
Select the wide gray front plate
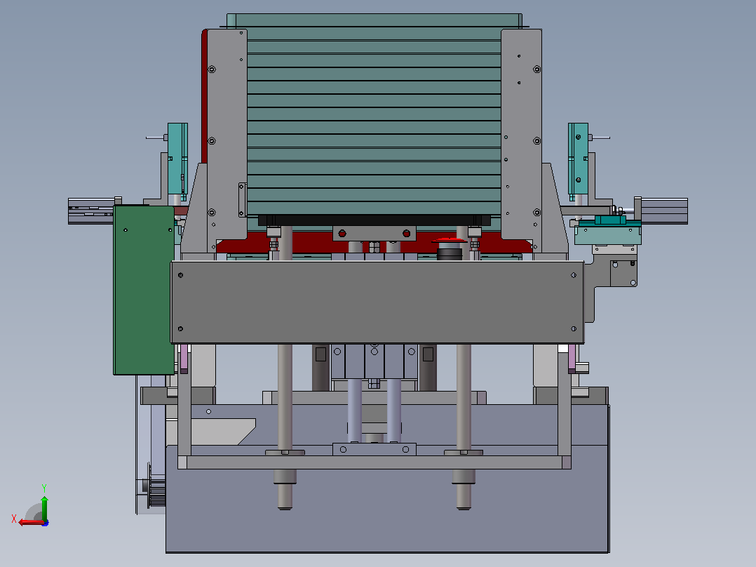click(377, 302)
